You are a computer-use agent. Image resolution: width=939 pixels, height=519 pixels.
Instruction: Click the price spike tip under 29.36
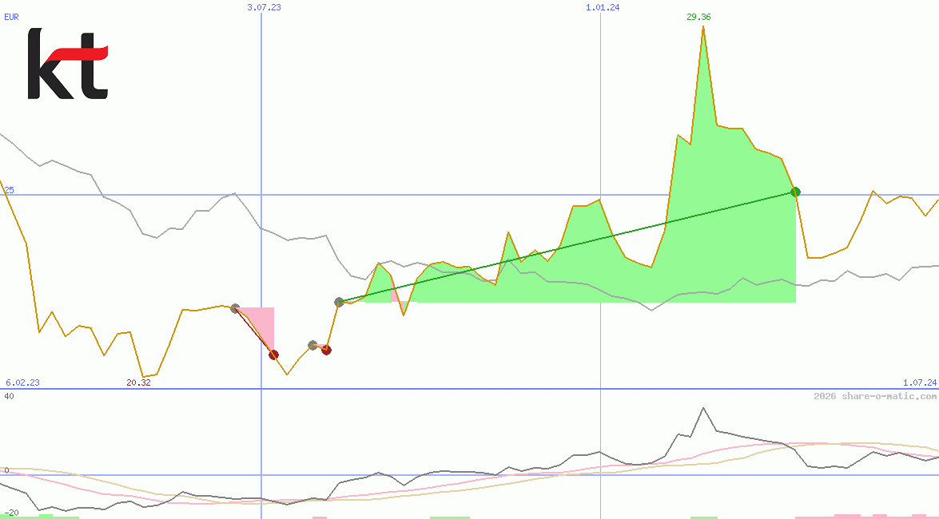click(703, 27)
